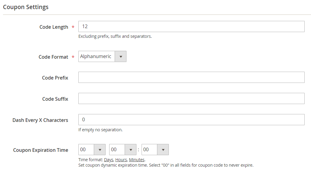Select the Alphanumeric code format box
311x173 pixels.
(102, 57)
